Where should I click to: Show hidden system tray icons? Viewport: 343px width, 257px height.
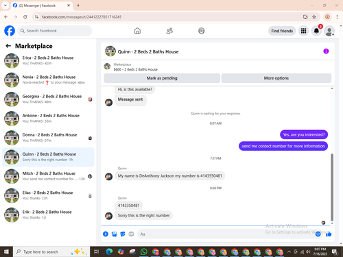tap(289, 252)
